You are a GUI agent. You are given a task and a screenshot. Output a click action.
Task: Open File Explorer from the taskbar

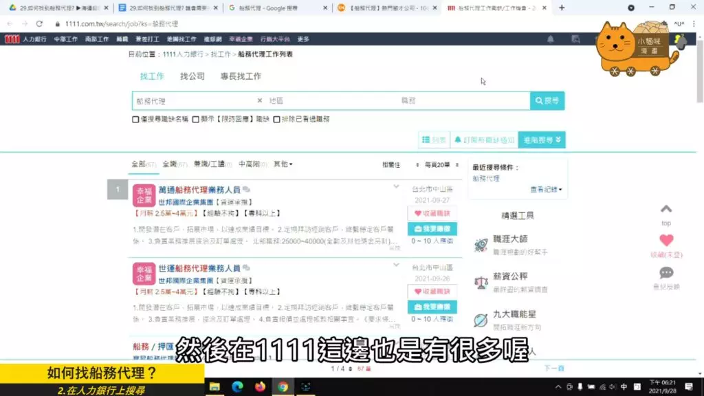point(214,386)
